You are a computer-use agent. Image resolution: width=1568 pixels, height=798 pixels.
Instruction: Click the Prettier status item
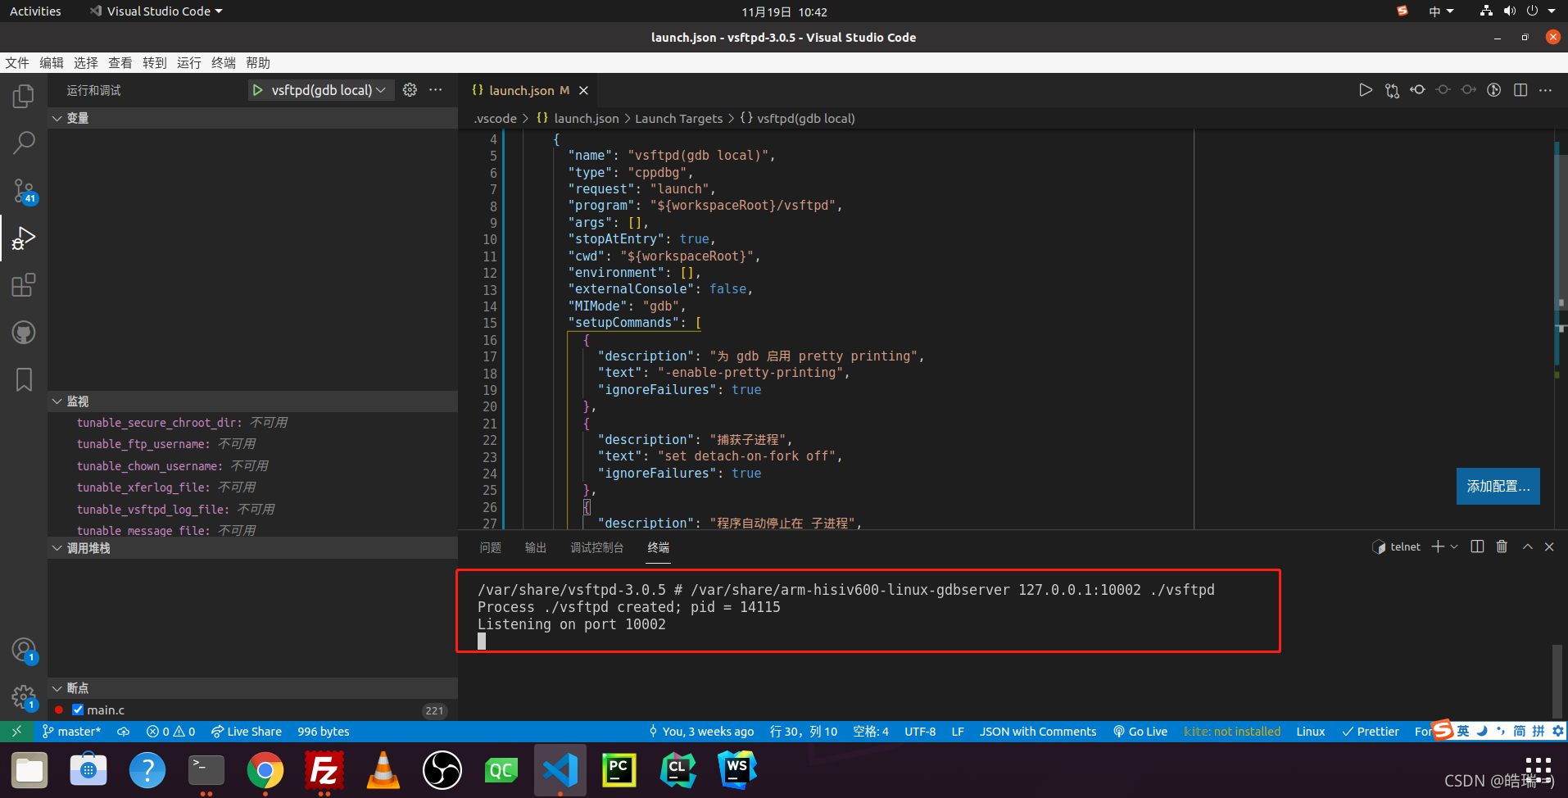click(x=1371, y=732)
